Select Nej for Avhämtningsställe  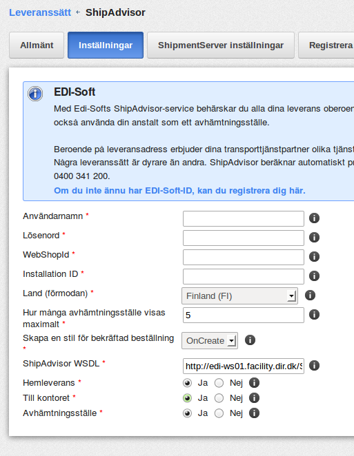(x=219, y=413)
